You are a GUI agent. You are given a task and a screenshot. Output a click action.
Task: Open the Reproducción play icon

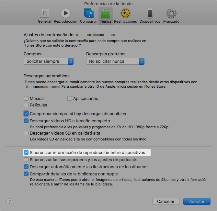[x=65, y=13]
